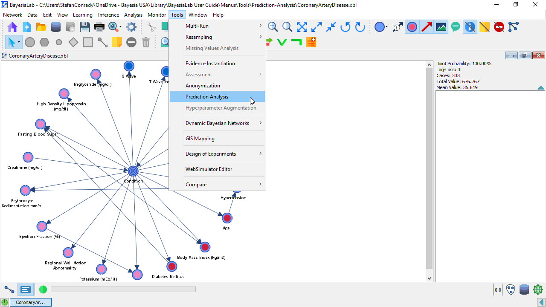Expand the Resampling submenu
This screenshot has width=546, height=307.
(217, 37)
